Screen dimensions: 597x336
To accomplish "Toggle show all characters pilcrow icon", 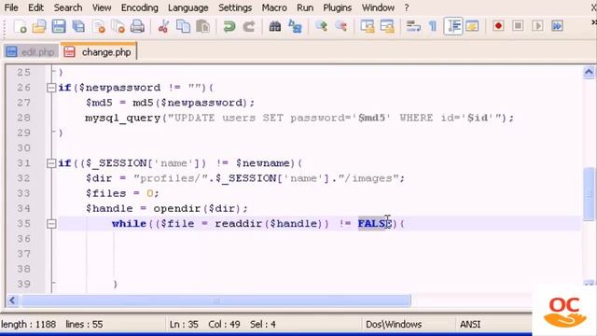I will [433, 26].
